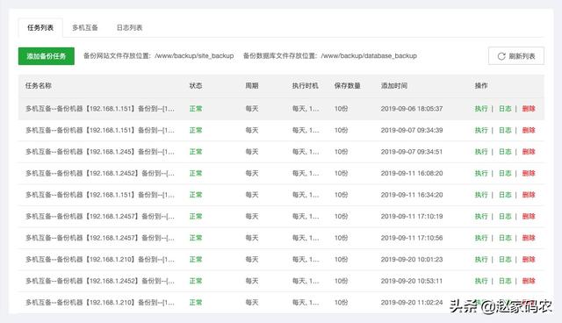Delete (删除) task added 2019-09-20 10:01:23
The height and width of the screenshot is (323, 562).
529,259
